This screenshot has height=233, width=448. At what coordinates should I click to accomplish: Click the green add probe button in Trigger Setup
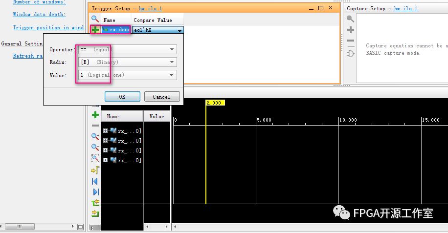(x=95, y=30)
